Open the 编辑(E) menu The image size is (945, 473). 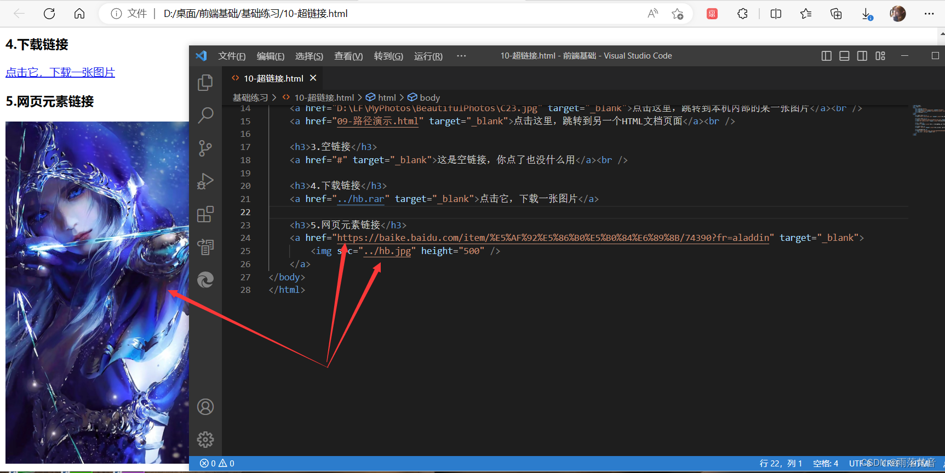(x=271, y=56)
